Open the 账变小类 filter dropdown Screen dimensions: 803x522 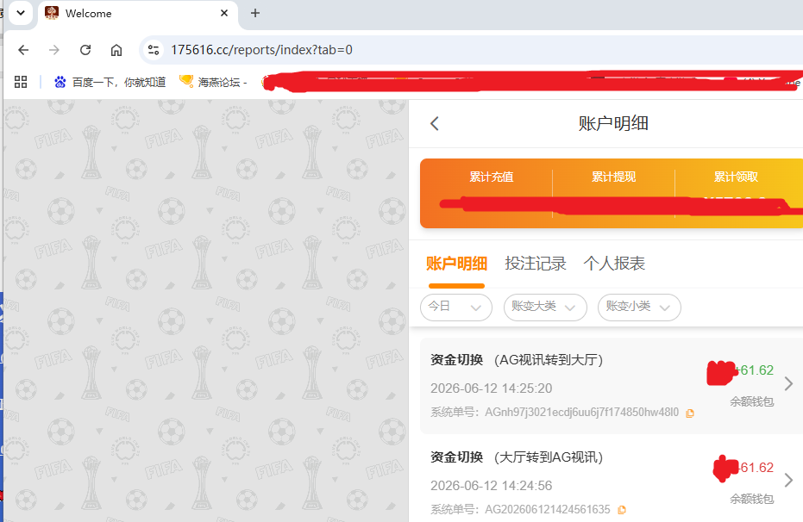pyautogui.click(x=639, y=308)
